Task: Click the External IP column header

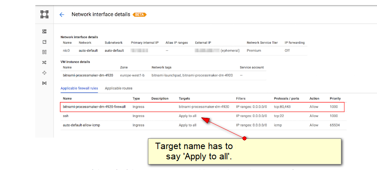Action: click(203, 43)
